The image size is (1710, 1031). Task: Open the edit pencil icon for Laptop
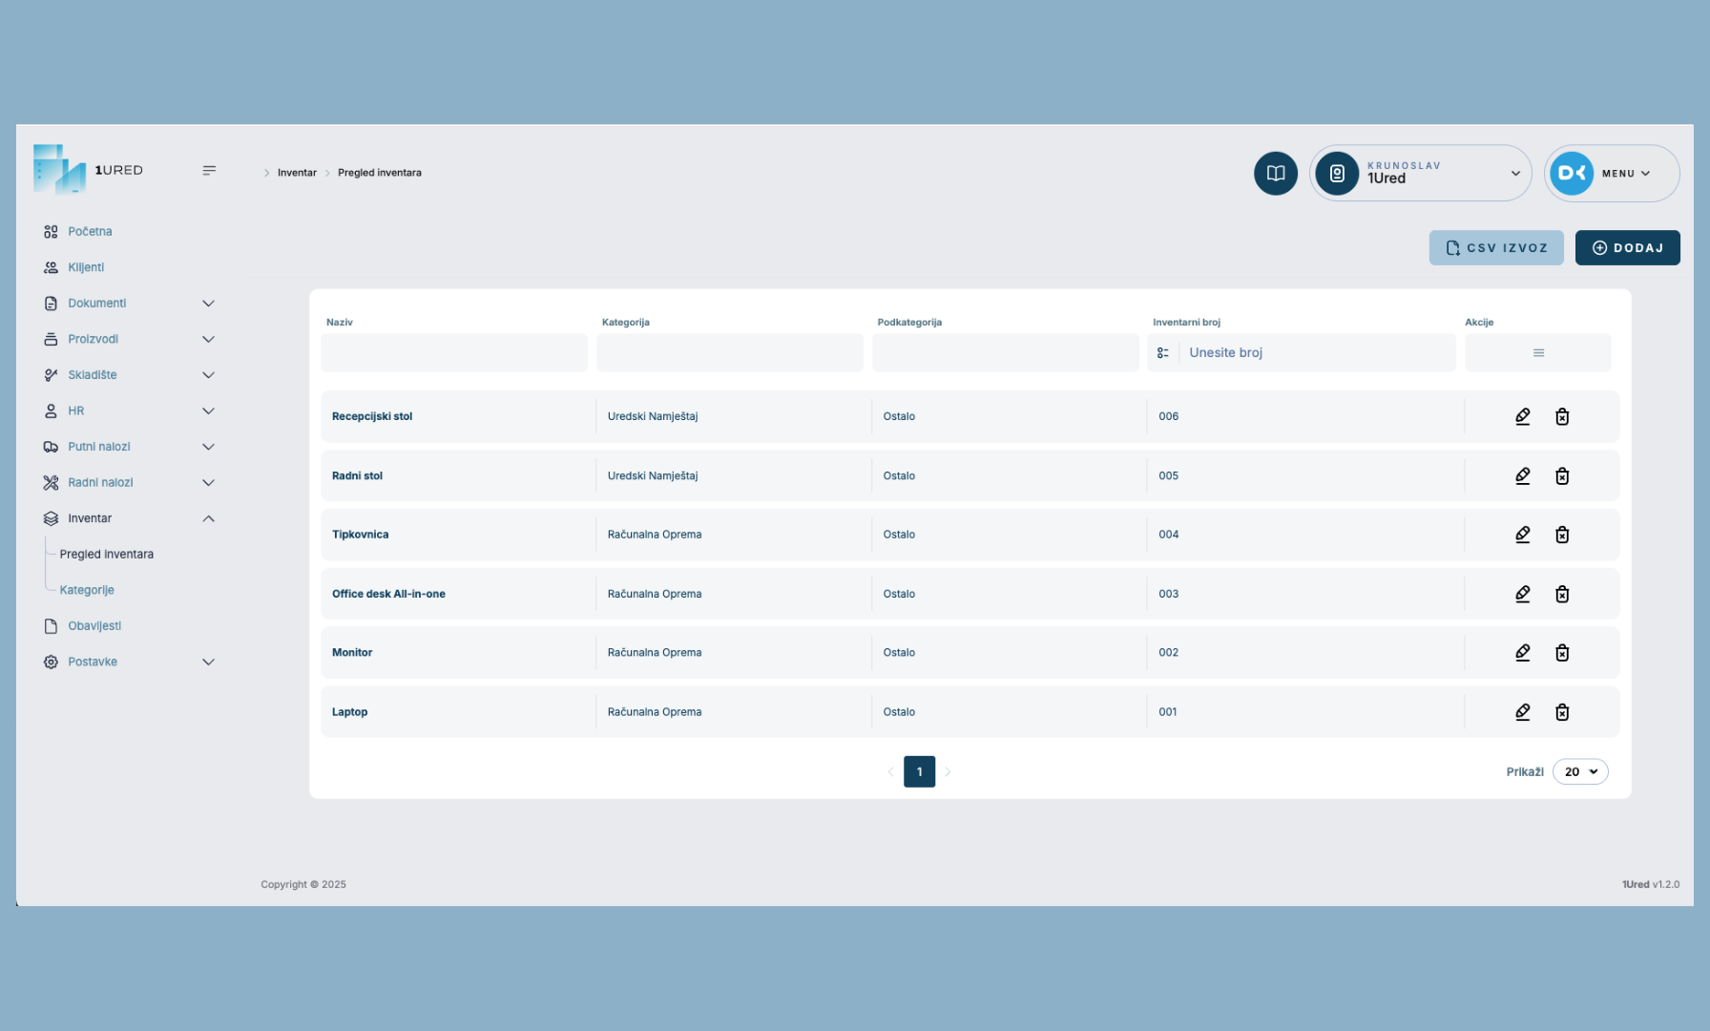click(1522, 711)
